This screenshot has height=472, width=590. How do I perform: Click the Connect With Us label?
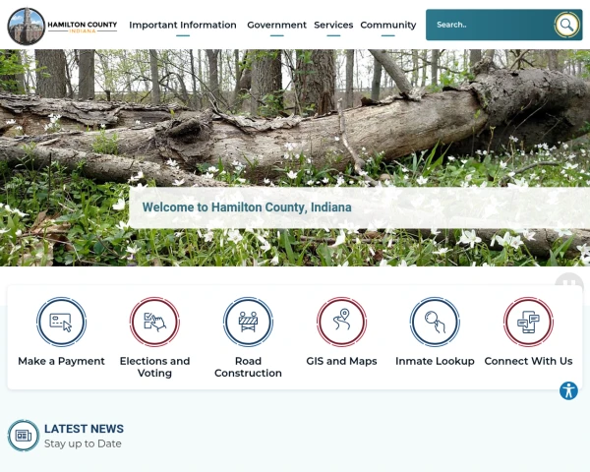tap(528, 361)
